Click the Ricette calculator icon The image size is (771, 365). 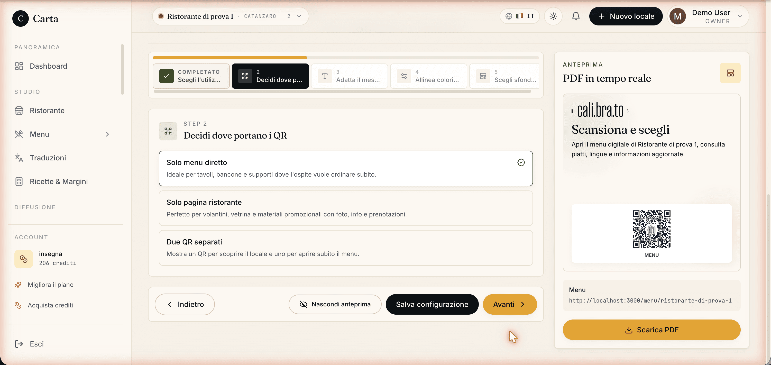pos(19,181)
